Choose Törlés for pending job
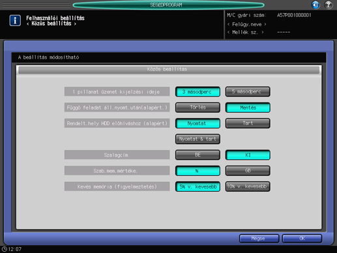Screen dimensions: 337x253 [198, 108]
